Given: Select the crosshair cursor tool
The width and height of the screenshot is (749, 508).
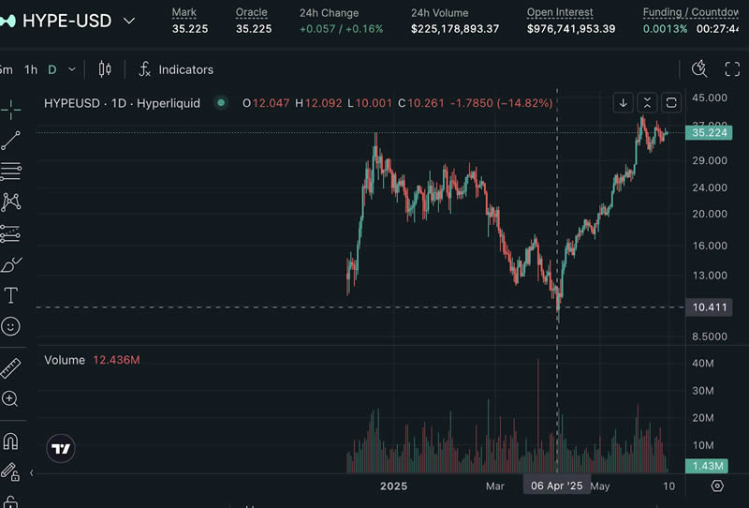Looking at the screenshot, I should (x=11, y=110).
